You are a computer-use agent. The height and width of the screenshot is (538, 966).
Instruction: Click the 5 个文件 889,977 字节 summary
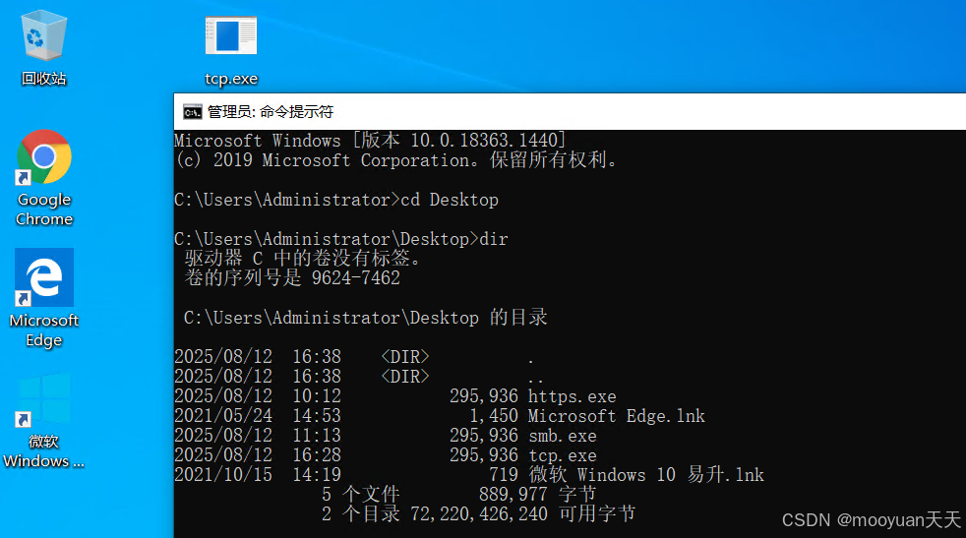pos(459,494)
